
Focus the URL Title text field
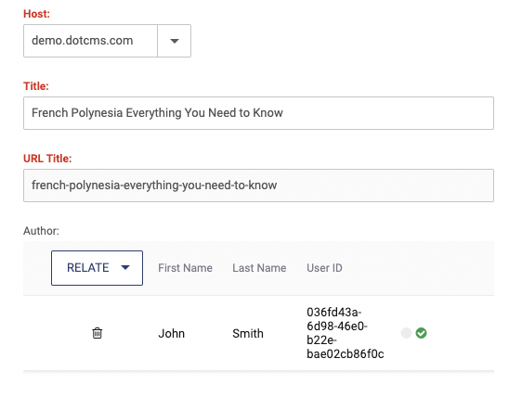tap(258, 186)
